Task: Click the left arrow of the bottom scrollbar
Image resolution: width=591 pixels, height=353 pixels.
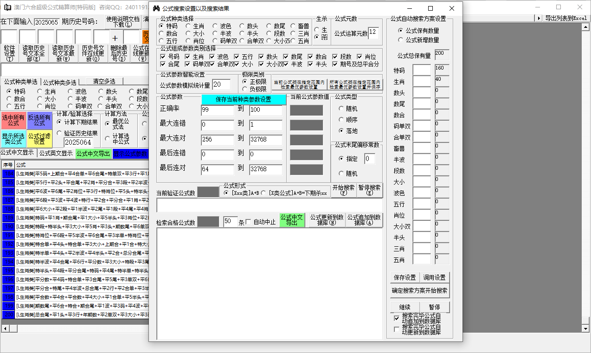Action: [x=5, y=328]
